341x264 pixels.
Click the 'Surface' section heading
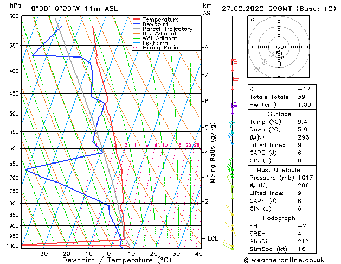pos(279,114)
